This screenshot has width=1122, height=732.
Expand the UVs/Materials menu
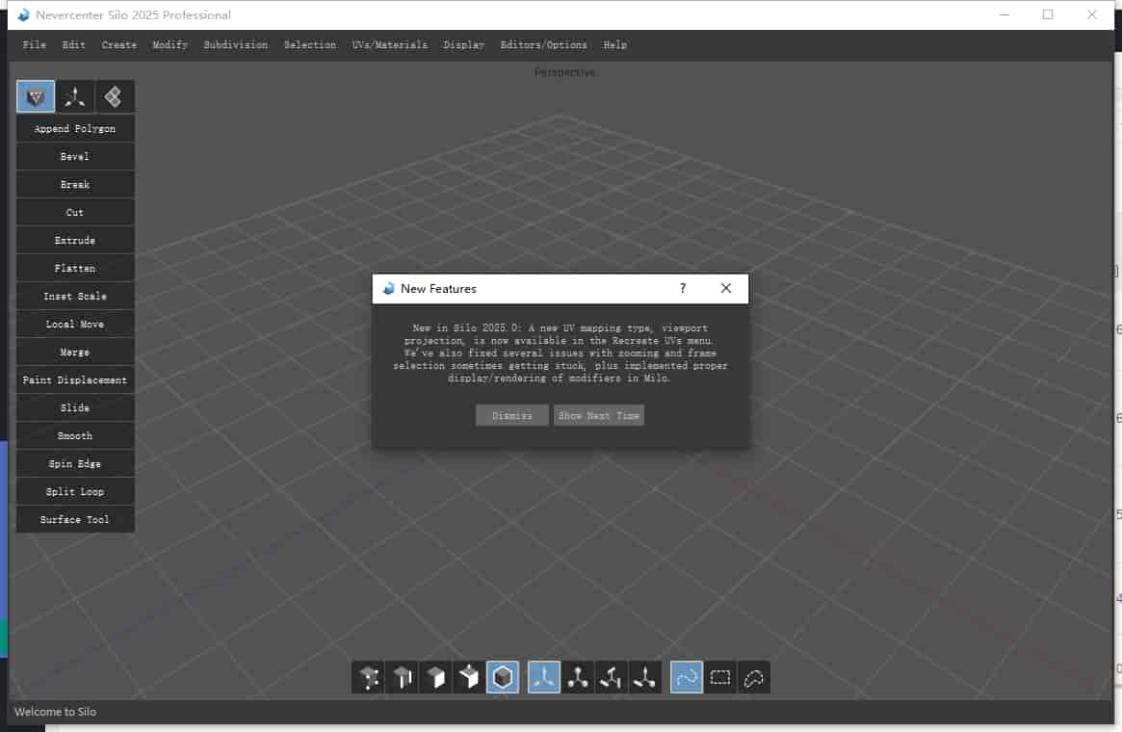click(x=390, y=45)
